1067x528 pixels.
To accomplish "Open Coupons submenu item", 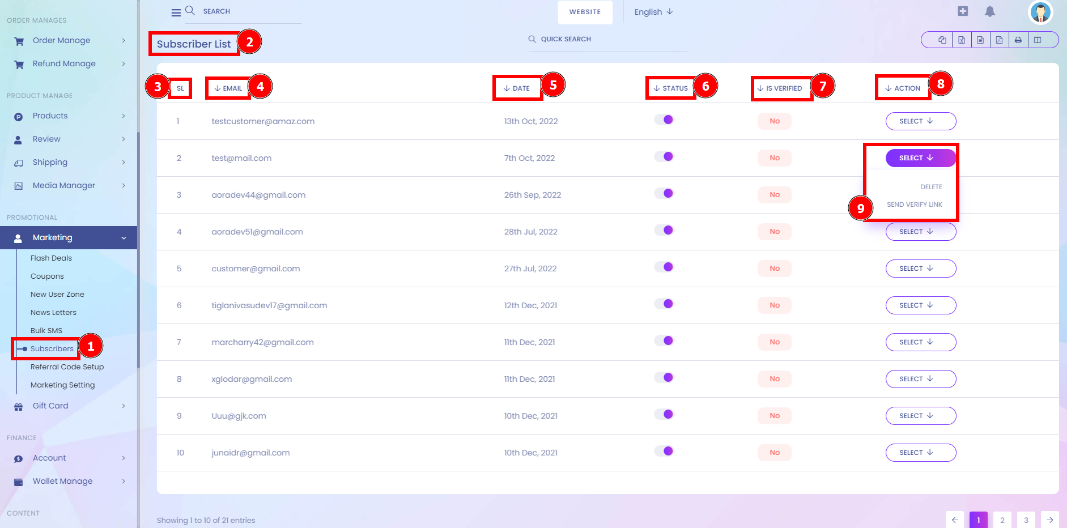I will coord(47,276).
